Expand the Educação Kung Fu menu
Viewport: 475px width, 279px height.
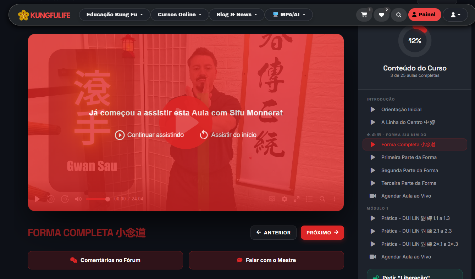(x=115, y=15)
